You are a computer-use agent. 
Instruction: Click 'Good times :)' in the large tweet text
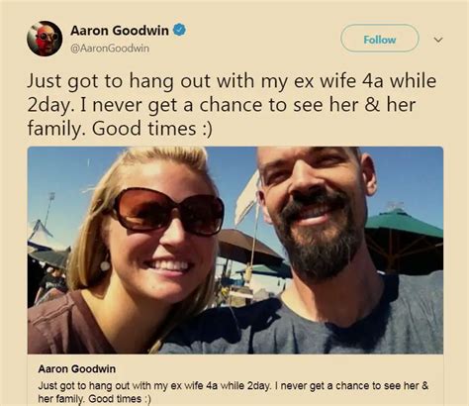point(152,129)
